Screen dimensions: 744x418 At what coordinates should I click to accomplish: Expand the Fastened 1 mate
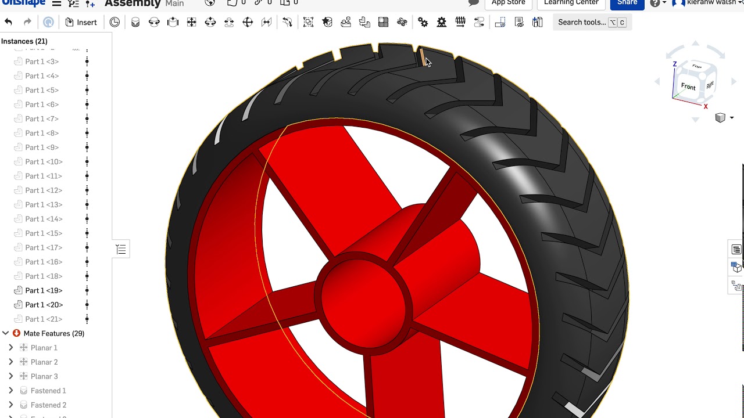coord(10,391)
